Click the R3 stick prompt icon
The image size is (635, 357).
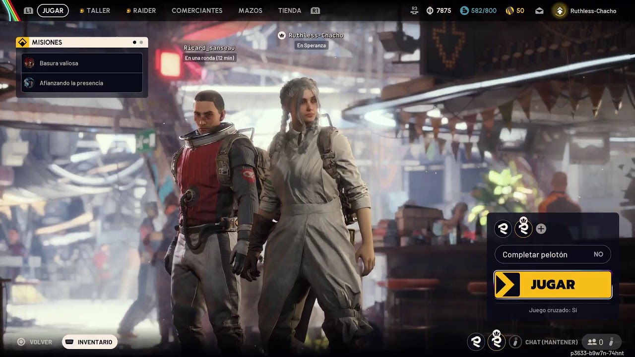[x=415, y=10]
